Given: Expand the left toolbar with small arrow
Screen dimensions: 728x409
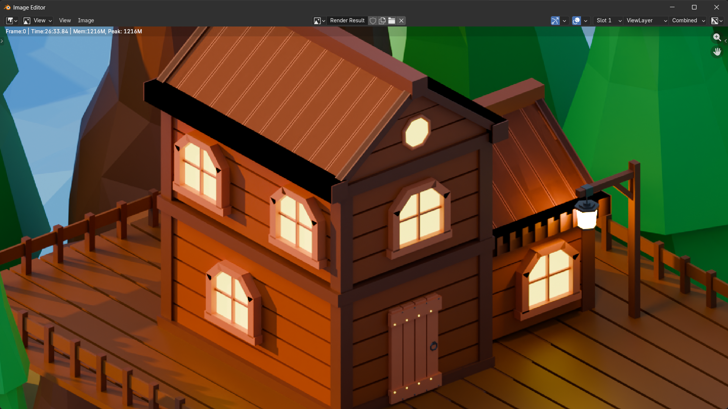Looking at the screenshot, I should click(2, 41).
